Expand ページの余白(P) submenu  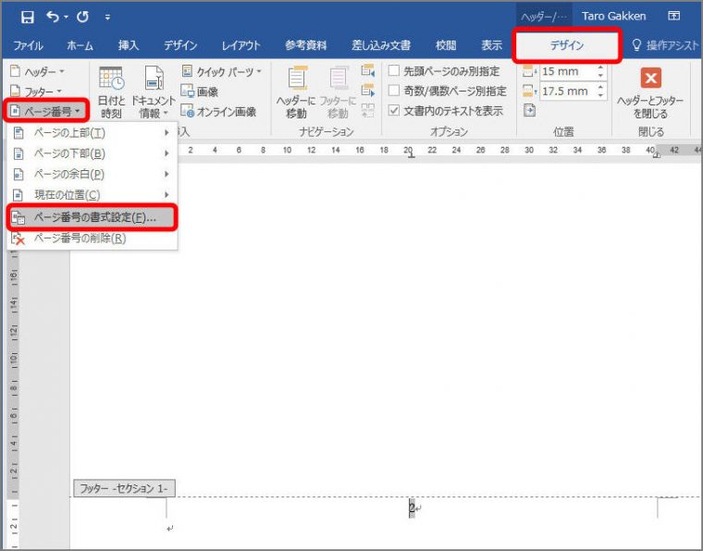(x=92, y=174)
